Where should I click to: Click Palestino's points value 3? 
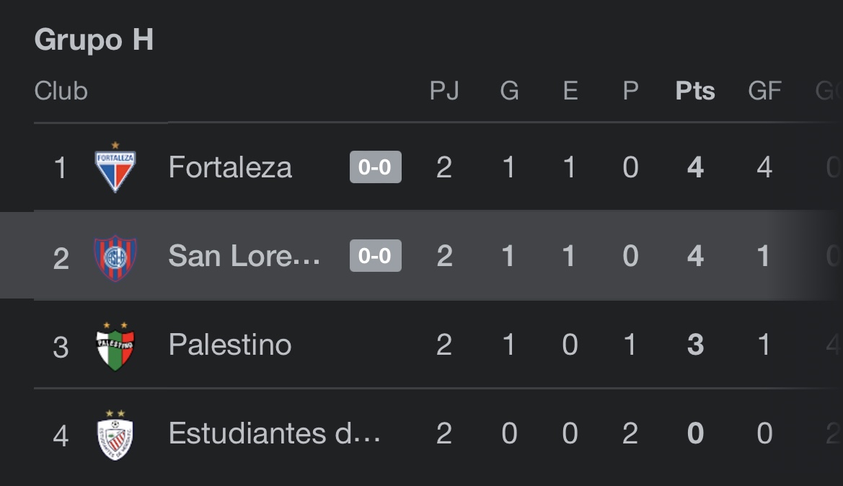(695, 344)
